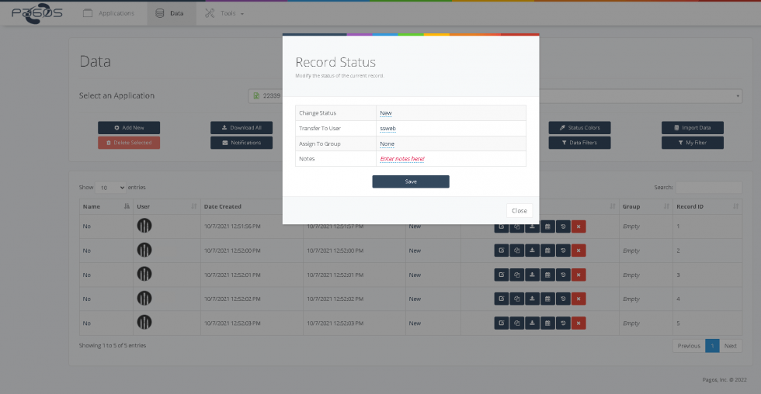Viewport: 761px width, 394px height.
Task: Open the Show entries count dropdown
Action: click(112, 188)
